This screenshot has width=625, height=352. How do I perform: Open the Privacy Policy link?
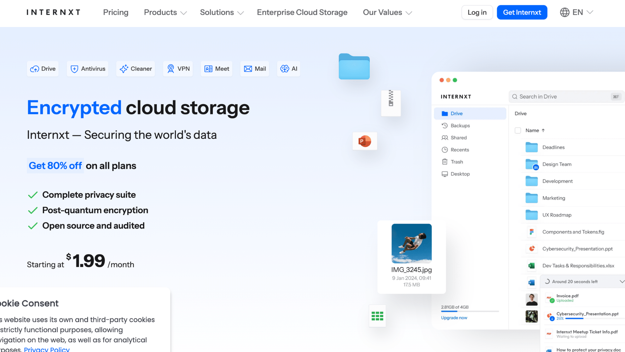coord(47,349)
